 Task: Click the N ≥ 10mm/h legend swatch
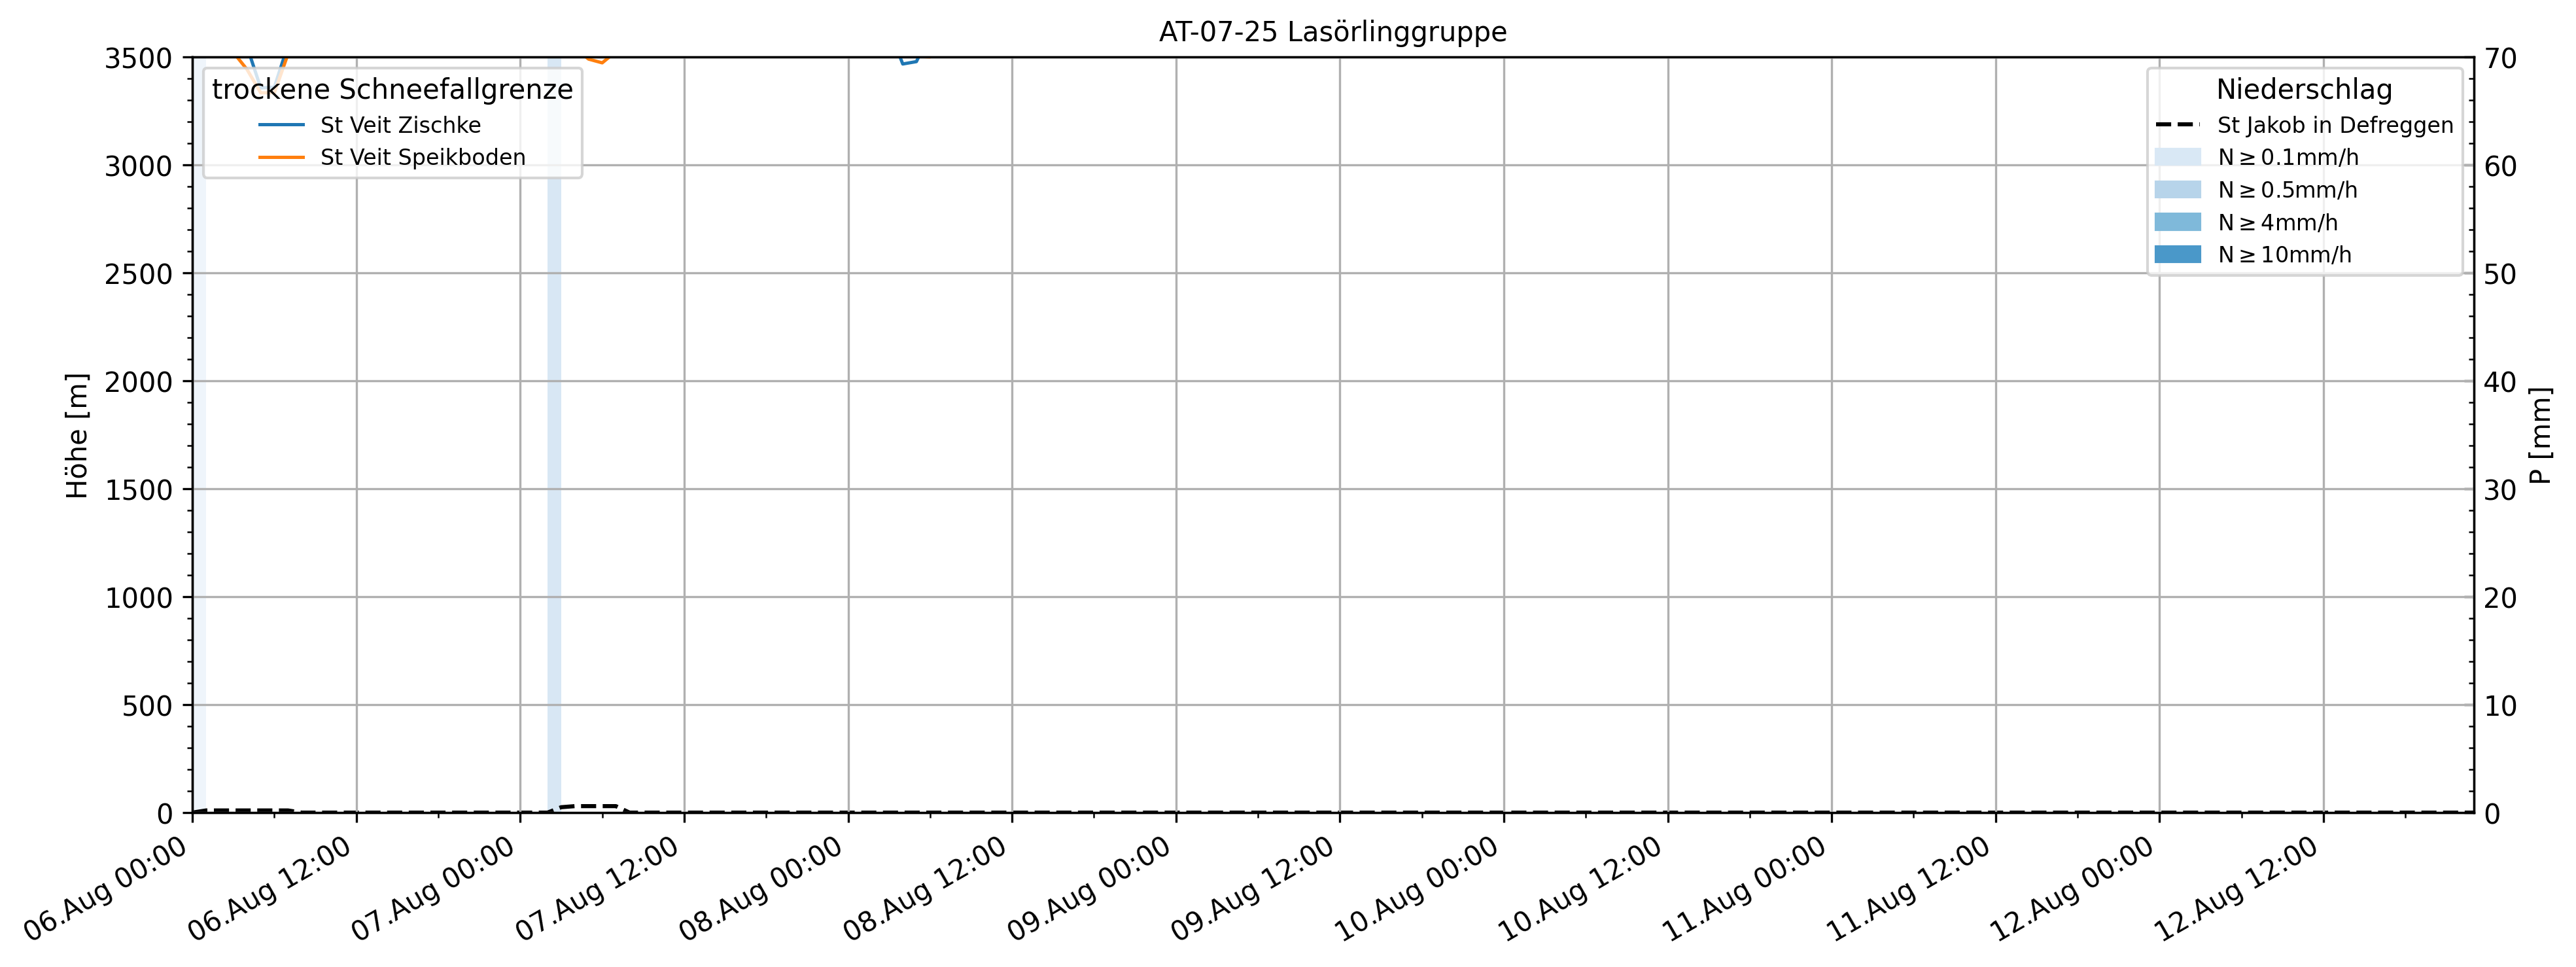2177,254
